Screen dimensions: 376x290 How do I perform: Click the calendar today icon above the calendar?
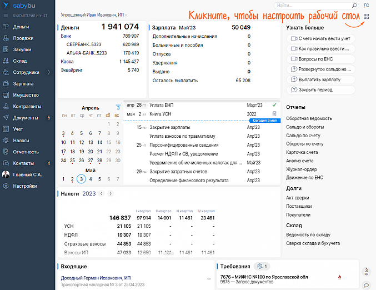coord(118,107)
